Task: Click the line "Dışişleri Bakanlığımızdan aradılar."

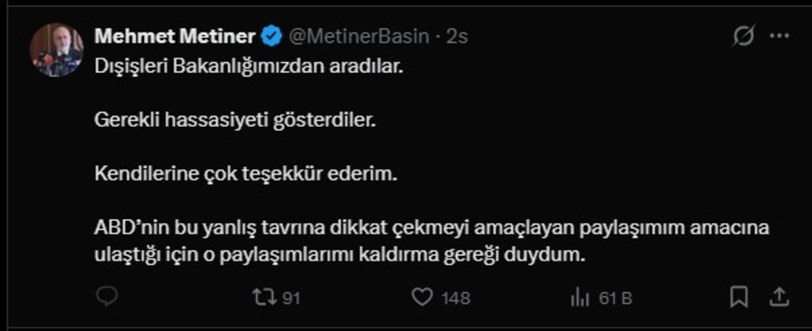Action: (252, 68)
